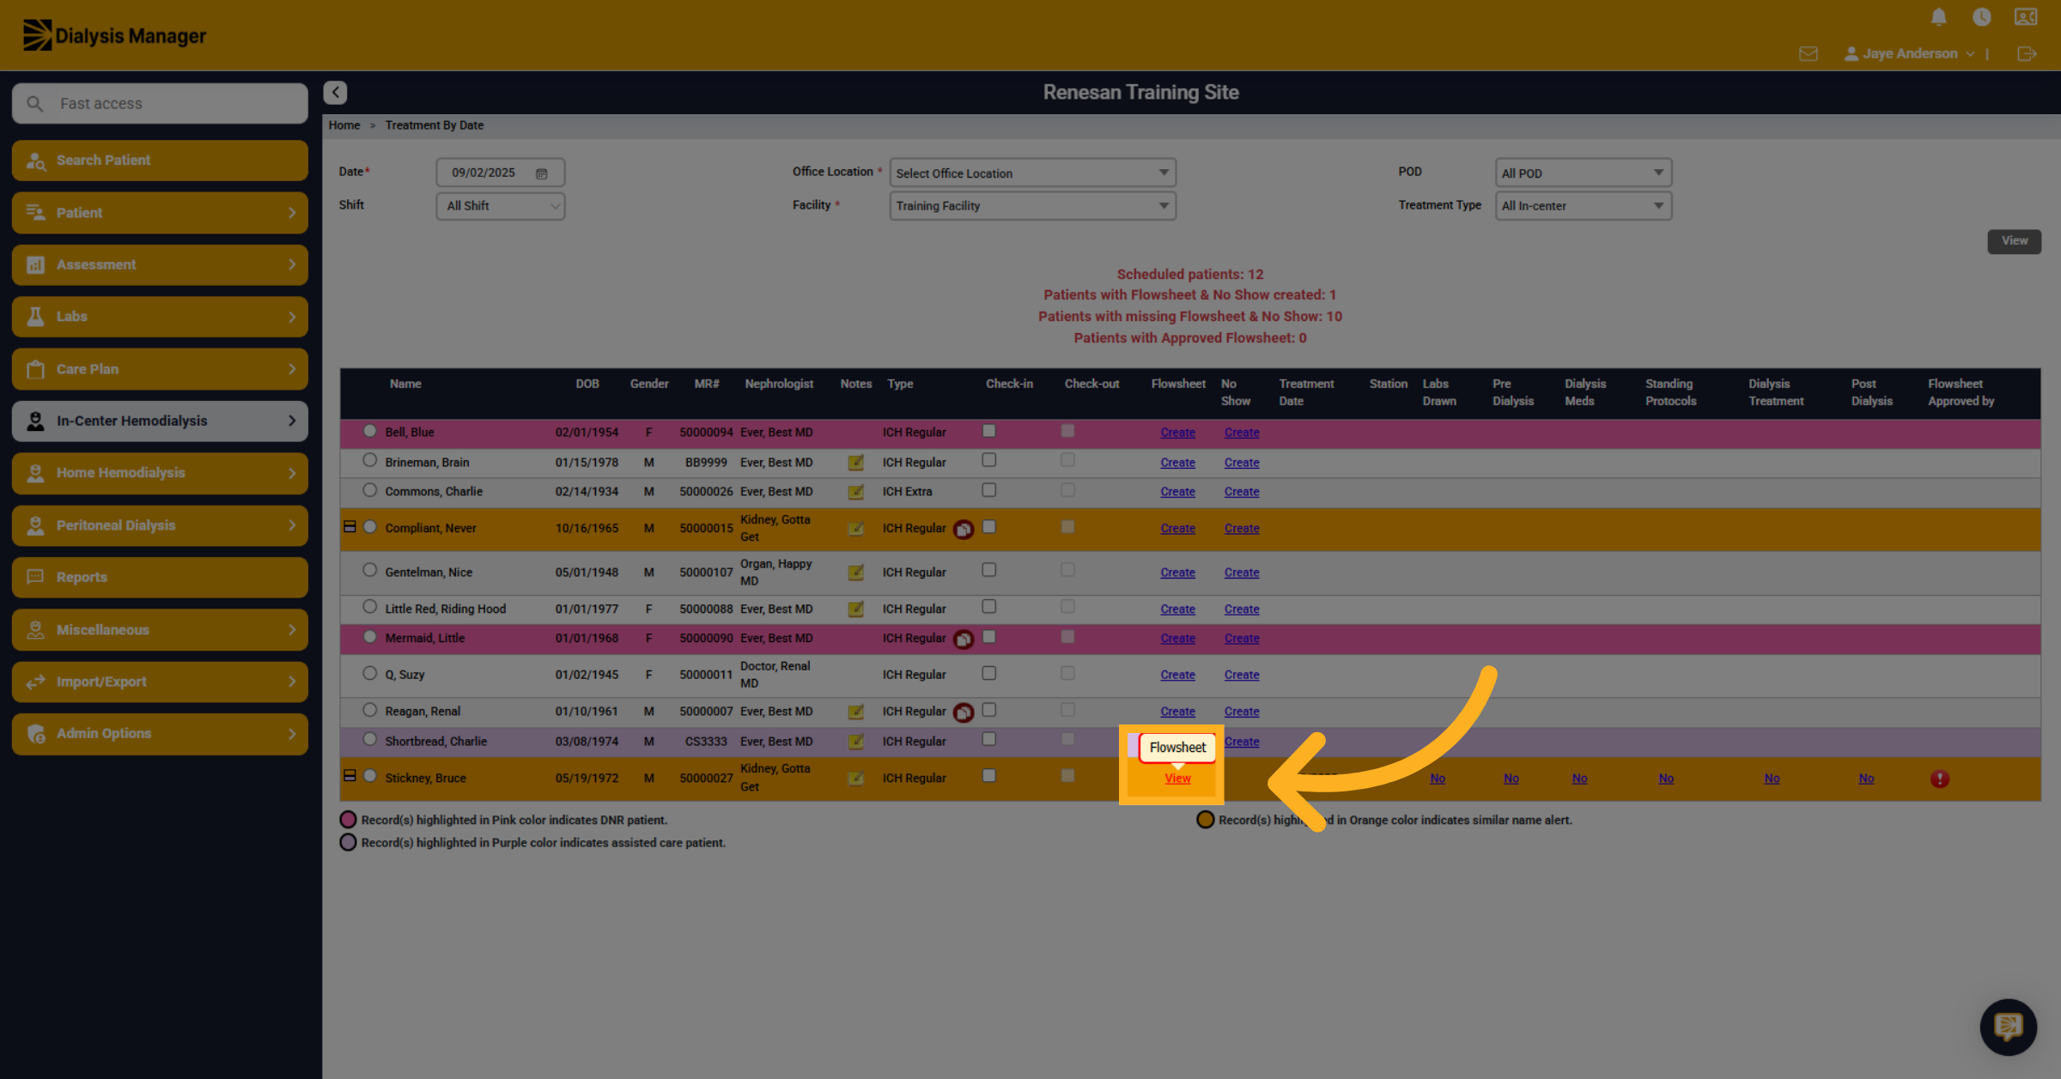Click the logout icon beside user name
The width and height of the screenshot is (2061, 1079).
(2027, 54)
